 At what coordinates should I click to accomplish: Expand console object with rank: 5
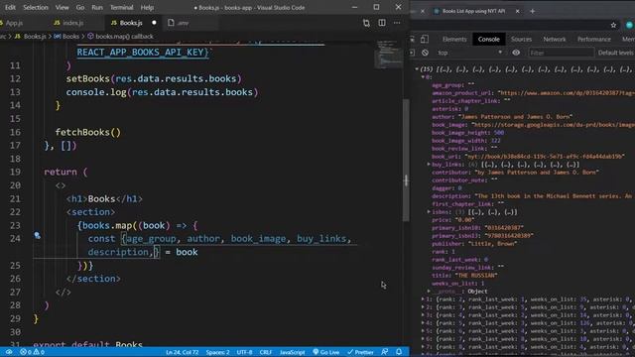(423, 323)
